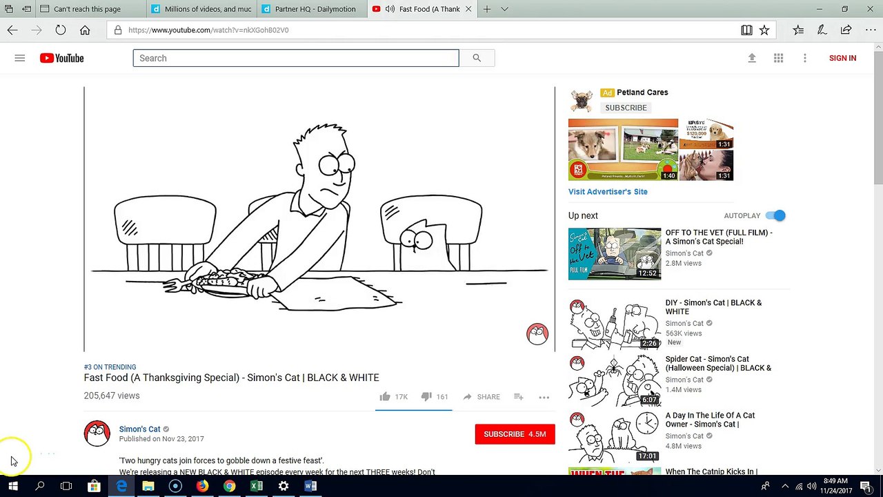The height and width of the screenshot is (497, 883).
Task: Add this page to favorites
Action: [764, 30]
